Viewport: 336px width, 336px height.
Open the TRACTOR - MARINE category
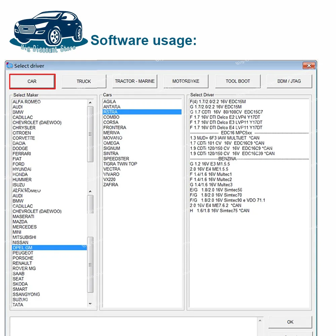pyautogui.click(x=135, y=81)
